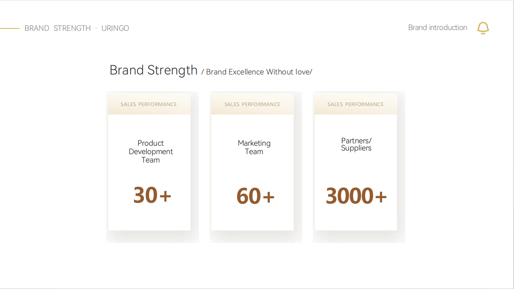Click the Product Development Team label
The image size is (514, 289).
click(x=151, y=152)
